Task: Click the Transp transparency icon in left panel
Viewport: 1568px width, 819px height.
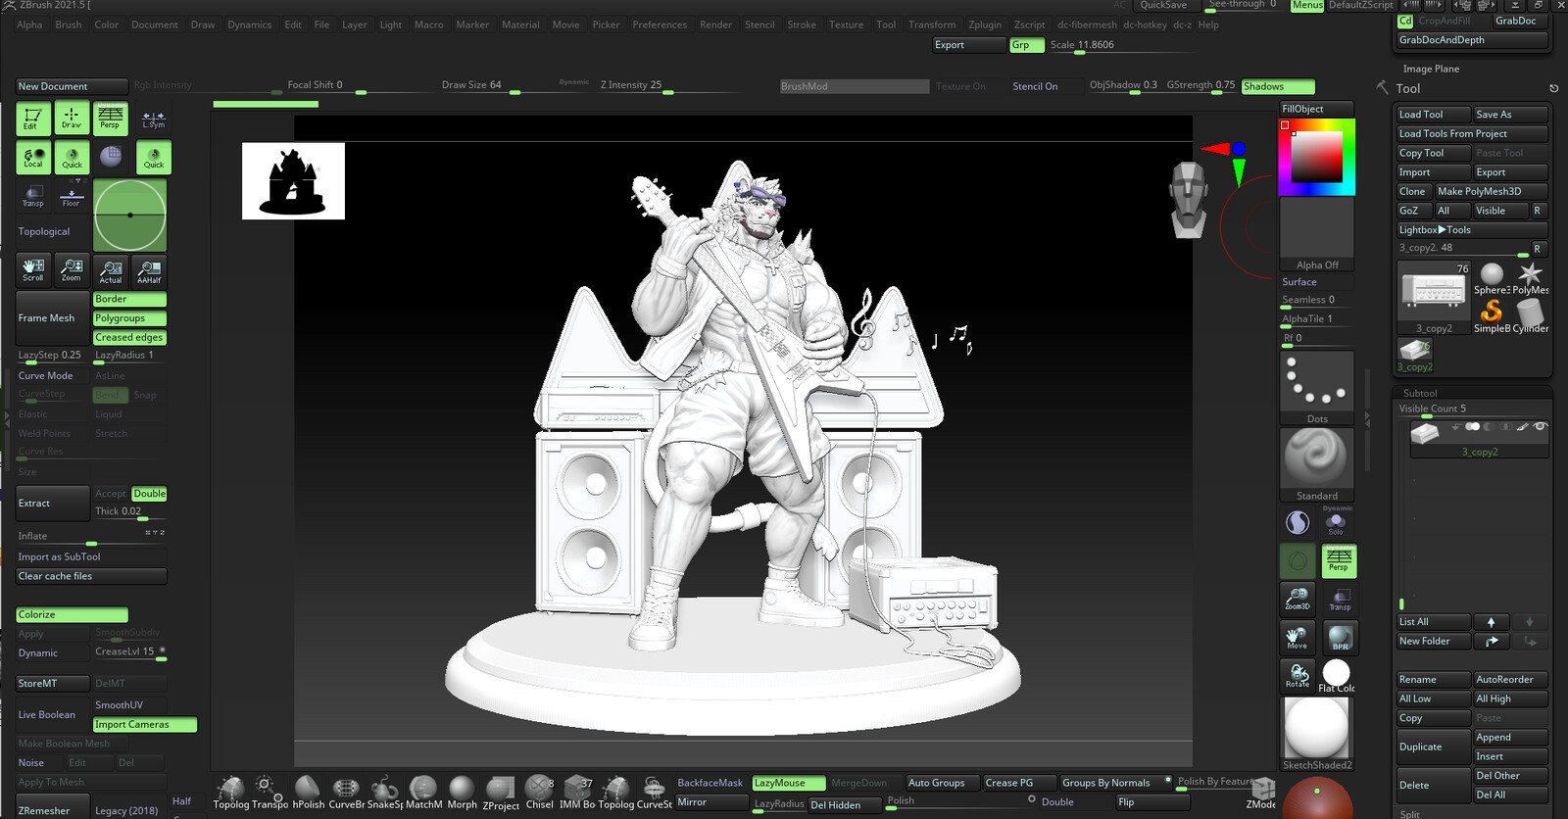Action: click(x=33, y=198)
